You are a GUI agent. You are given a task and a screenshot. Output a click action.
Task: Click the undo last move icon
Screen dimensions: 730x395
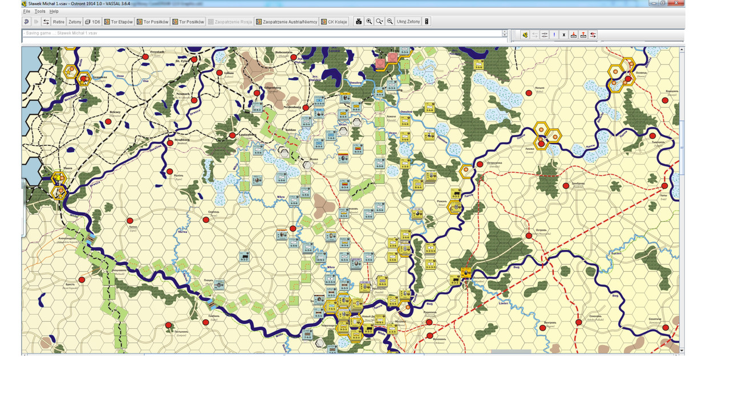(x=27, y=22)
